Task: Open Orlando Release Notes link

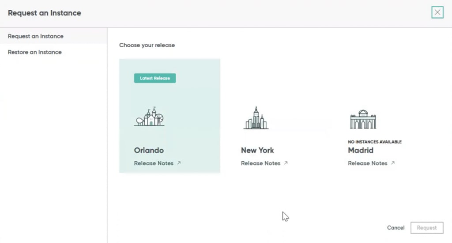Action: (158, 163)
